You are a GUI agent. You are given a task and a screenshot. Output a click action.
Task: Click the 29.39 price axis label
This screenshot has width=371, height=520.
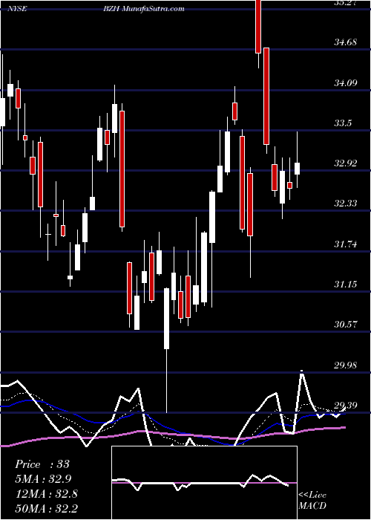point(346,406)
